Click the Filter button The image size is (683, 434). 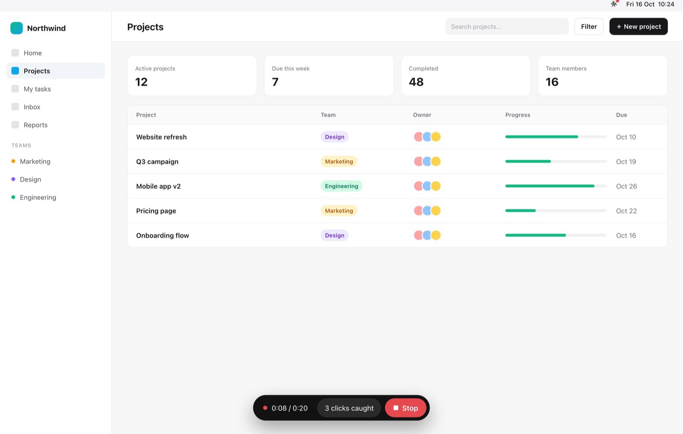coord(589,26)
